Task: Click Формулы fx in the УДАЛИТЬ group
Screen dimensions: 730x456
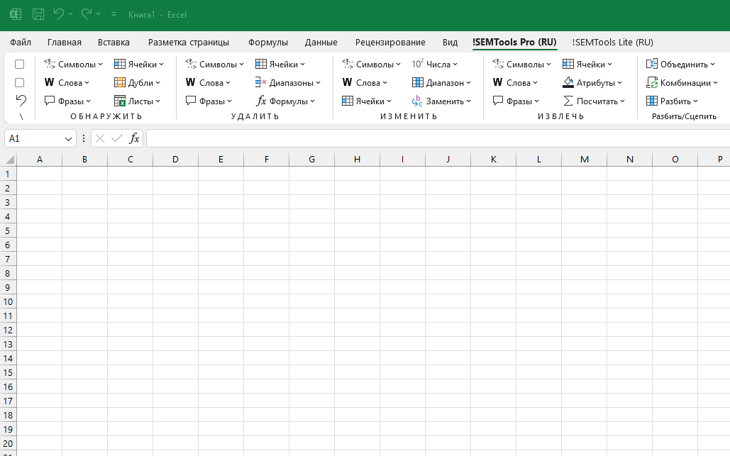Action: pyautogui.click(x=282, y=101)
